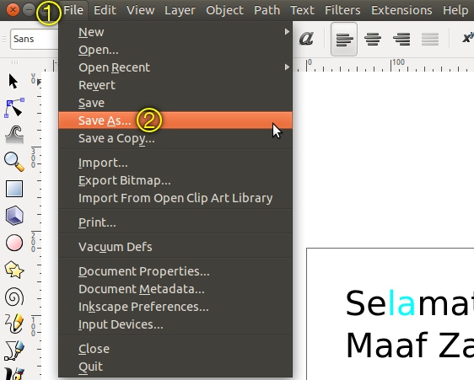Select the Spiral tool
Image resolution: width=474 pixels, height=380 pixels.
14,297
